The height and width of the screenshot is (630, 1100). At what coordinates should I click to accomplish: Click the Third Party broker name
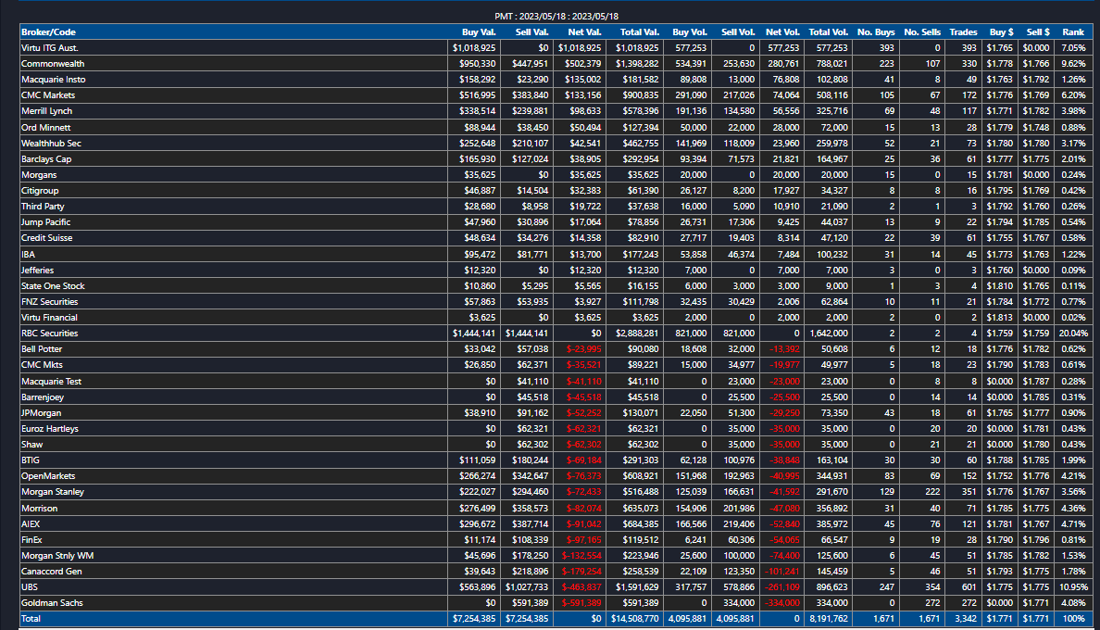click(43, 207)
